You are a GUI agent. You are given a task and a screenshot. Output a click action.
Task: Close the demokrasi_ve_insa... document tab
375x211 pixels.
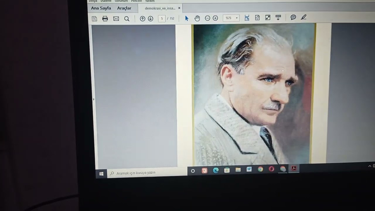[179, 8]
